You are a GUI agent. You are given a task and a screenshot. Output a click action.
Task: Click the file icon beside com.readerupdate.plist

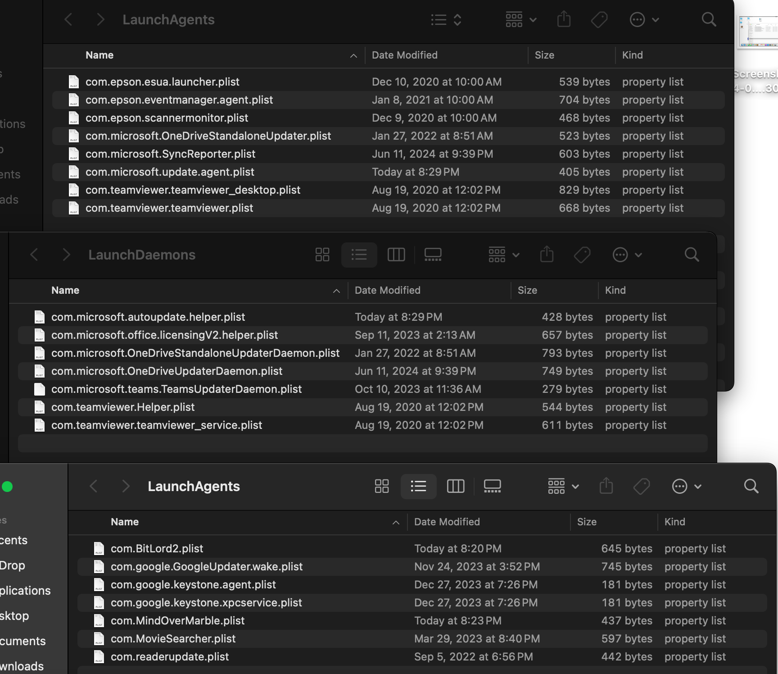point(99,656)
